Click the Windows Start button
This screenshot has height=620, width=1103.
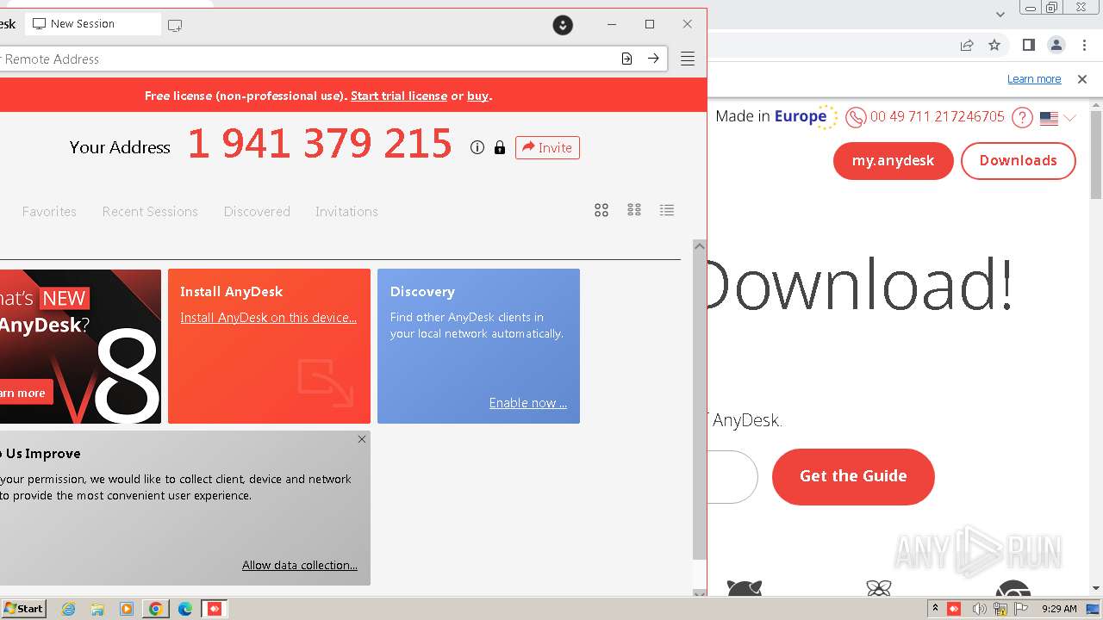click(x=23, y=609)
